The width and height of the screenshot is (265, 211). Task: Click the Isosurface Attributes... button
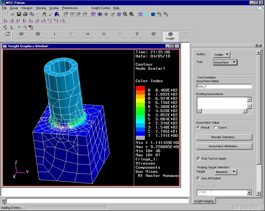tap(224, 146)
